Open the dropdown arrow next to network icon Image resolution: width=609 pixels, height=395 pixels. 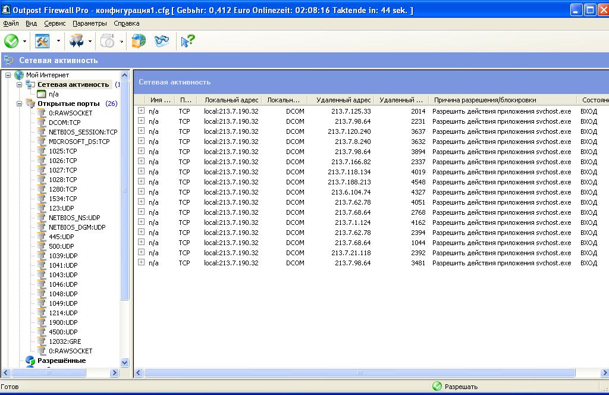click(90, 41)
